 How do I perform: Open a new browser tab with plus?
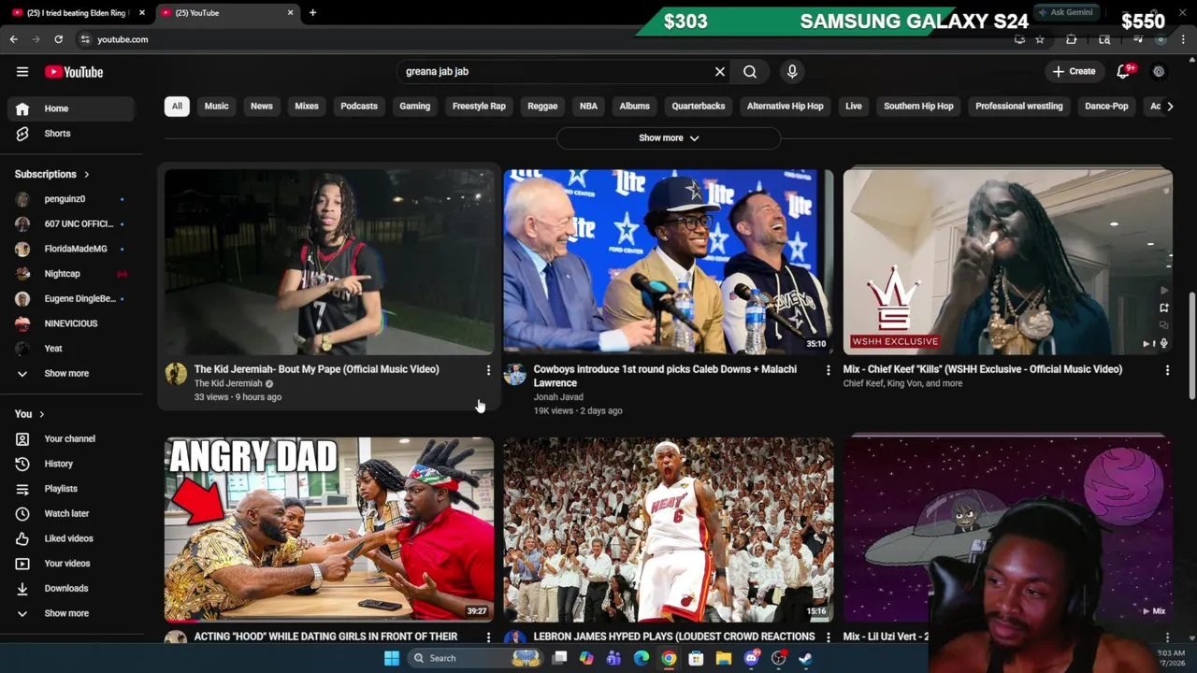pos(312,13)
